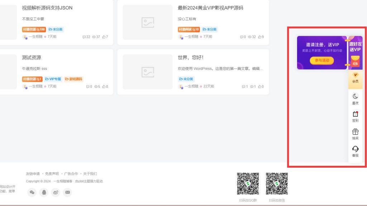Screen dimensions: 367x206
Task: Click the 邀好友送VIP side tab
Action: point(355,52)
